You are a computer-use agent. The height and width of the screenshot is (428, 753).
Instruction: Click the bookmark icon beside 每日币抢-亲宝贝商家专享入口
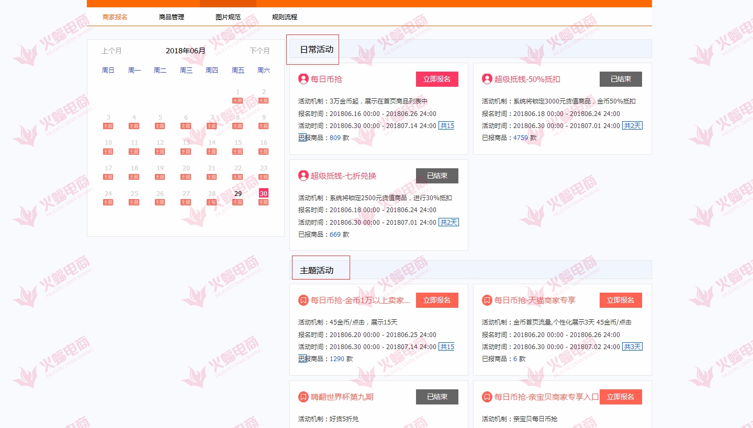click(486, 397)
